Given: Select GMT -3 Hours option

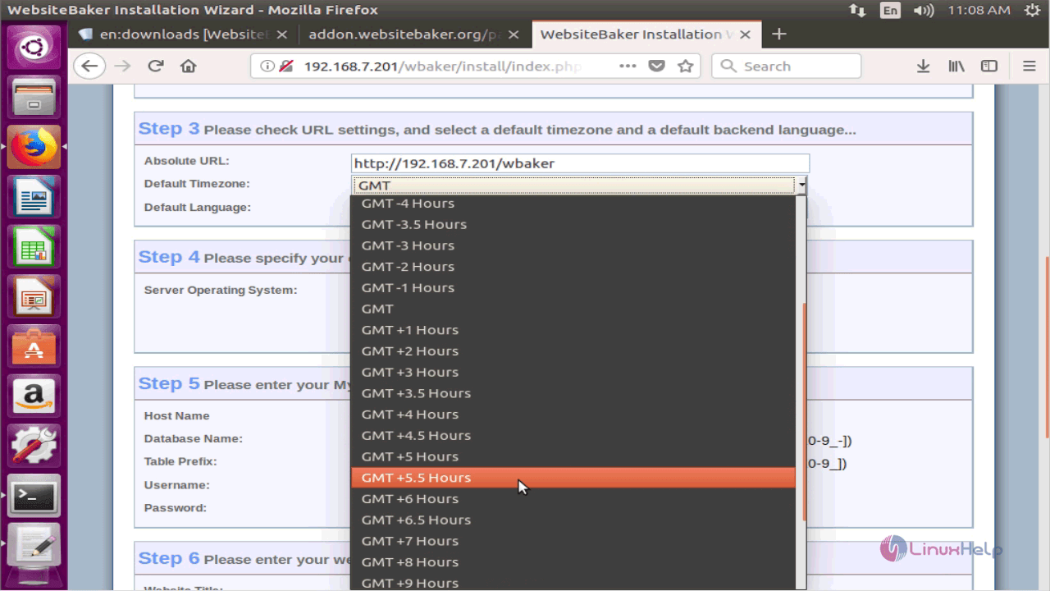Looking at the screenshot, I should coord(573,245).
